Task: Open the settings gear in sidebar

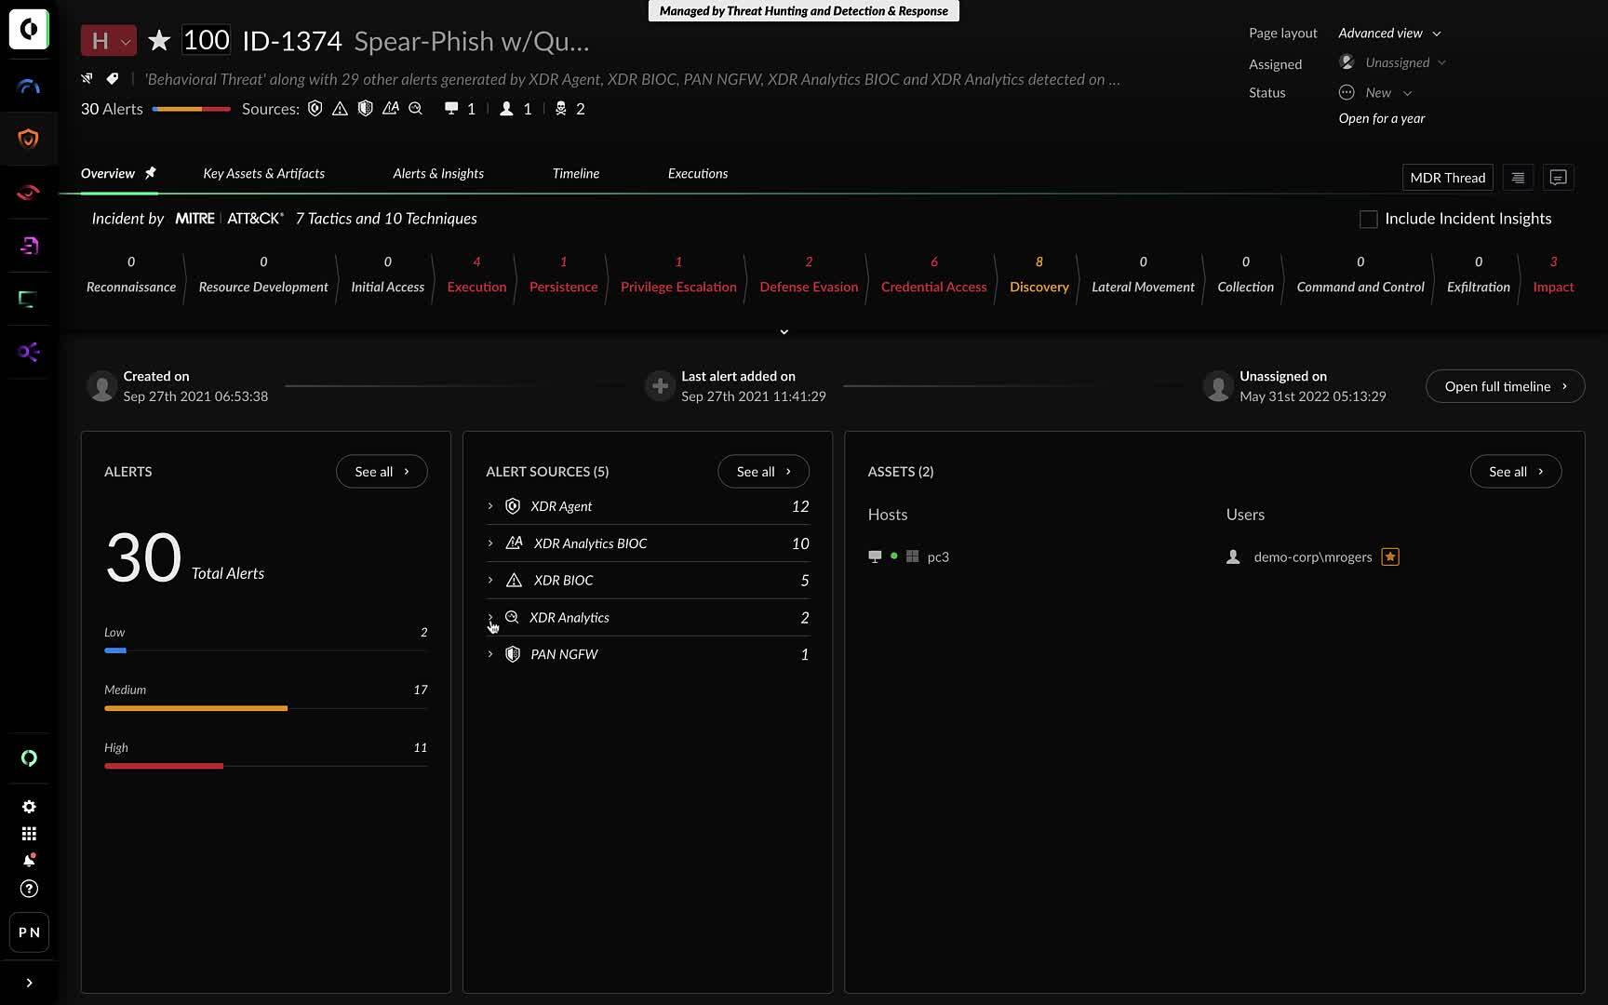Action: pyautogui.click(x=29, y=807)
